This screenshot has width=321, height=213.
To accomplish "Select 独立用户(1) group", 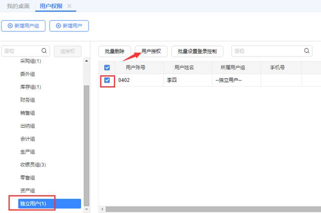I will (33, 204).
